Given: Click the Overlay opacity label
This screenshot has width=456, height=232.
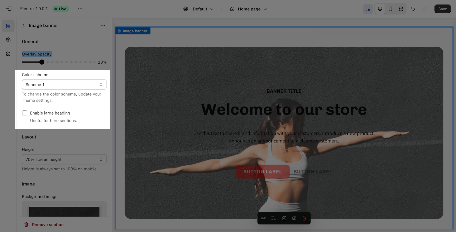Looking at the screenshot, I should [37, 54].
